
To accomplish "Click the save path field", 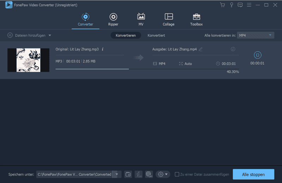I will [x=74, y=175].
